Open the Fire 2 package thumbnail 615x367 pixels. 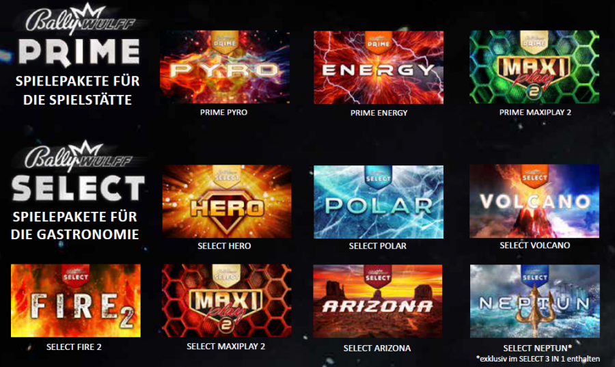pyautogui.click(x=76, y=300)
